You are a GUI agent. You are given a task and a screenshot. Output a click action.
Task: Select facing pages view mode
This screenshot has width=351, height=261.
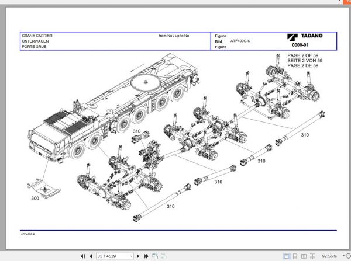point(304,256)
